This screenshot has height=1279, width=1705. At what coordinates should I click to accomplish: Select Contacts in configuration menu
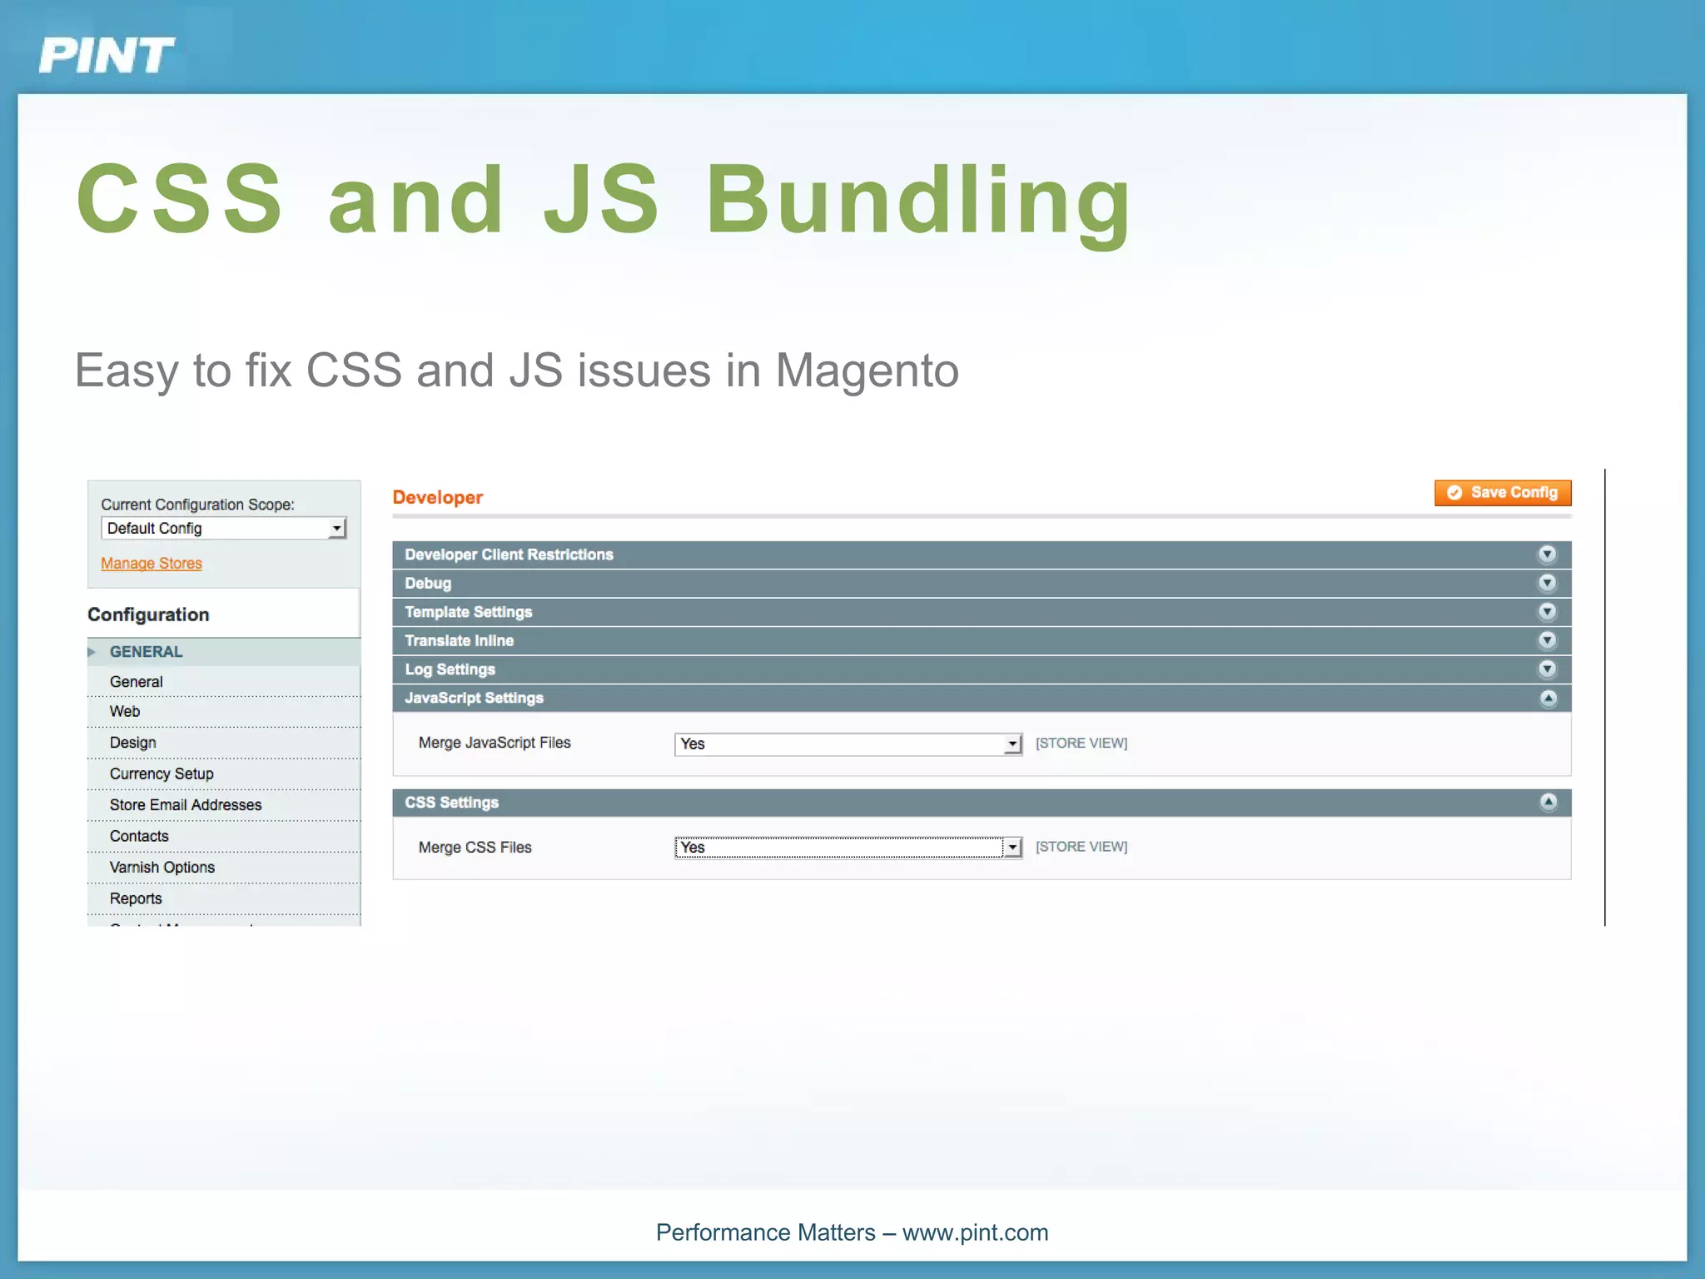point(223,837)
